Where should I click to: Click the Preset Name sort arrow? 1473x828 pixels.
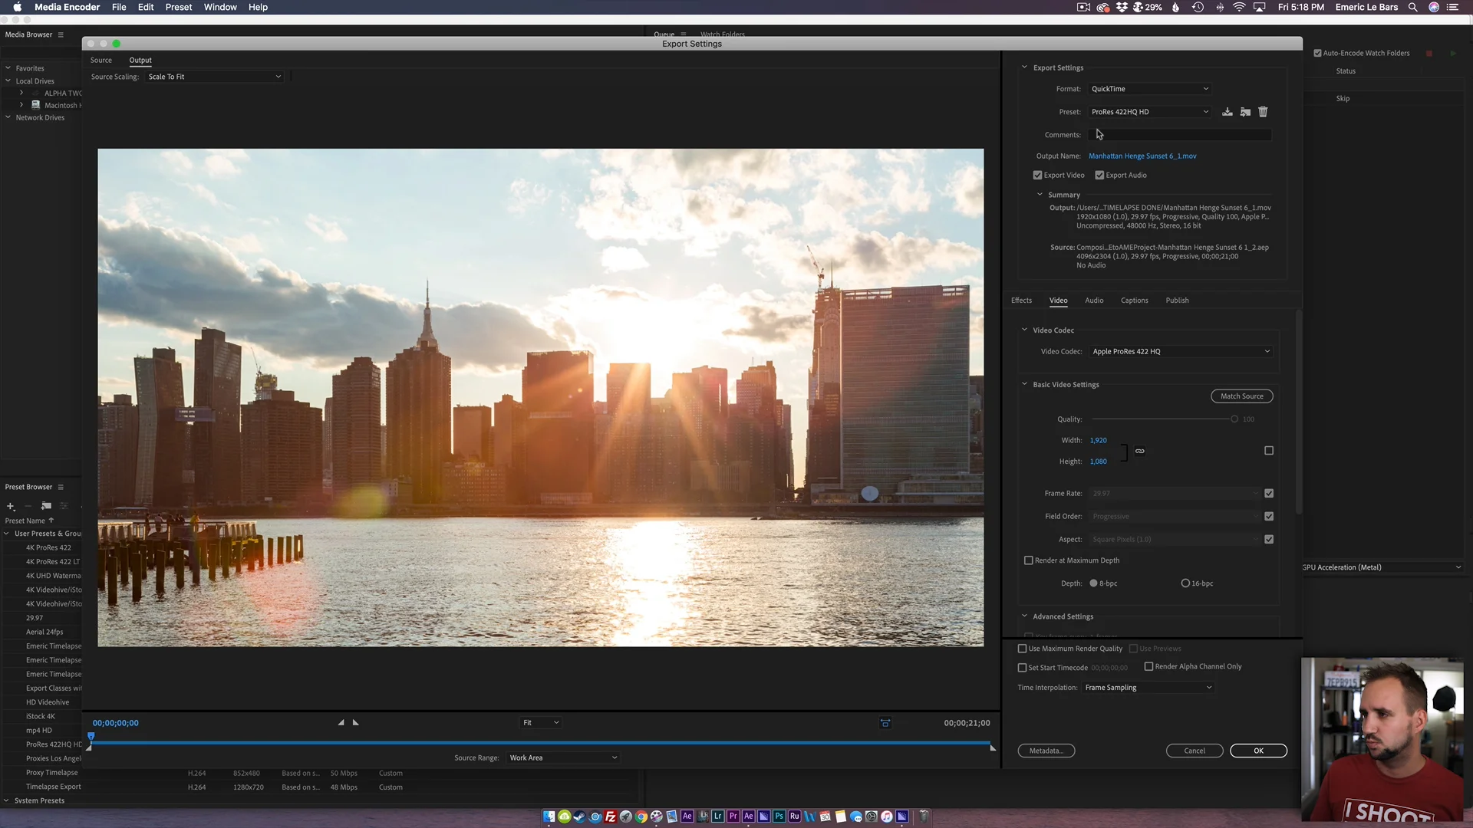pos(51,521)
